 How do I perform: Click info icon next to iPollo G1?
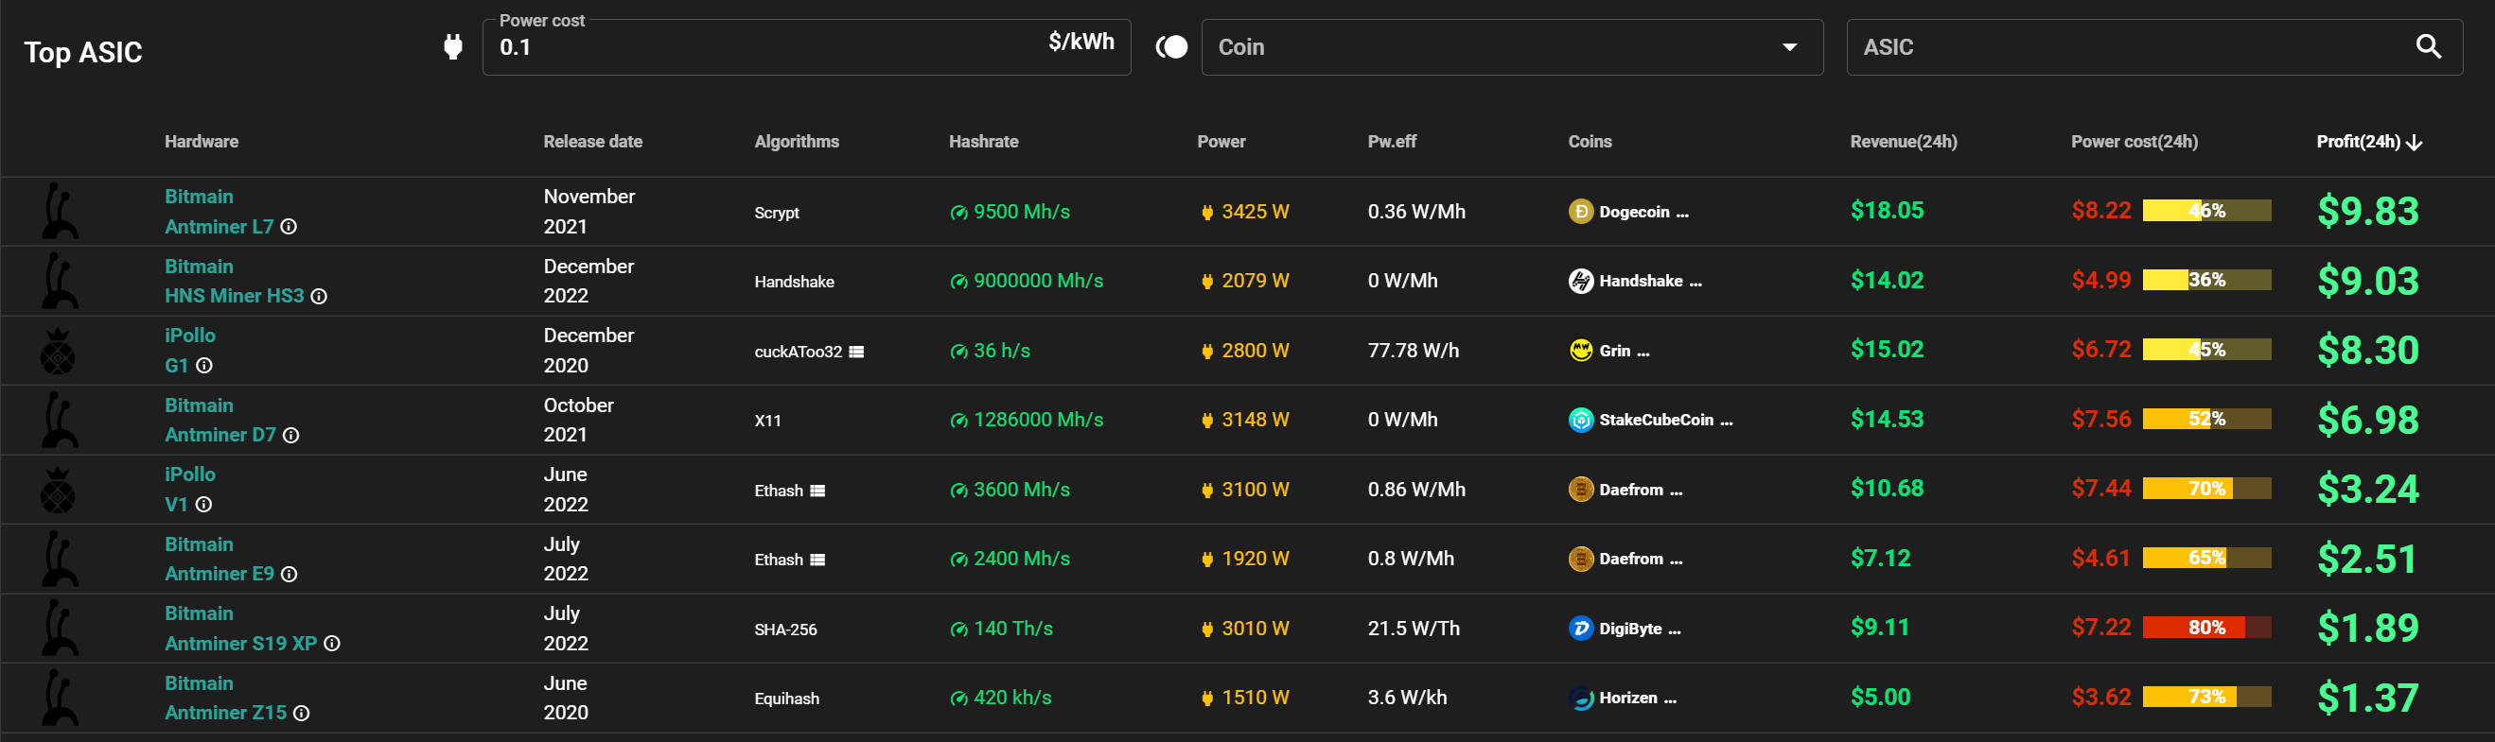coord(204,366)
